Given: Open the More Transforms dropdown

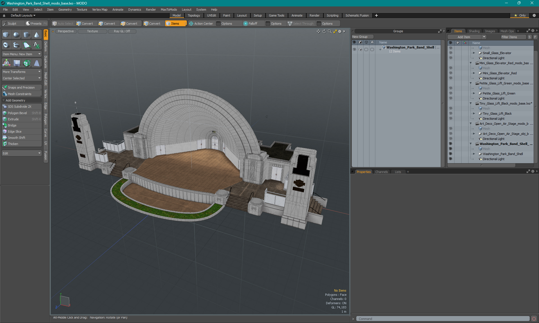Looking at the screenshot, I should pos(22,72).
